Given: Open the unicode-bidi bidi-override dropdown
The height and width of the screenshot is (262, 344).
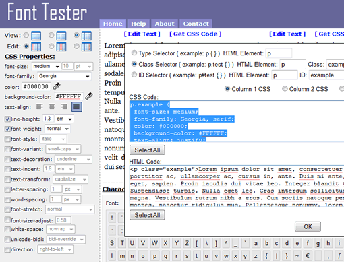Looking at the screenshot, I should pos(66,239).
